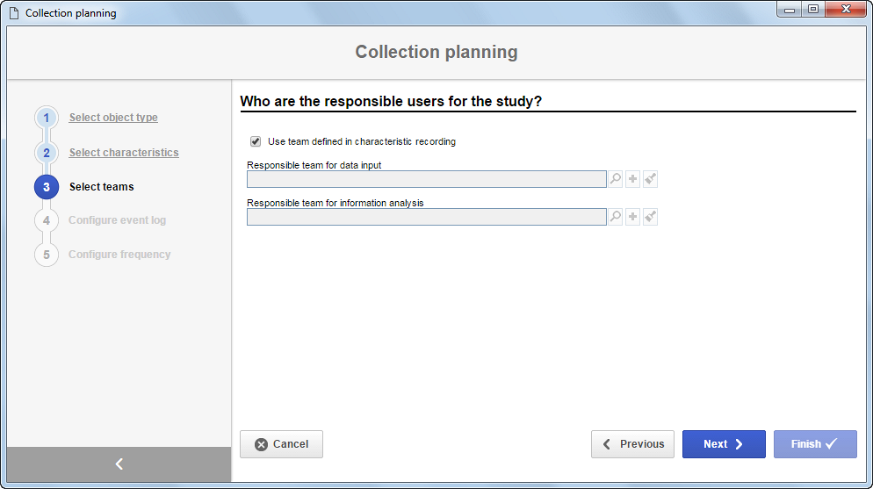Select the Configure event log step
This screenshot has width=873, height=489.
point(117,220)
